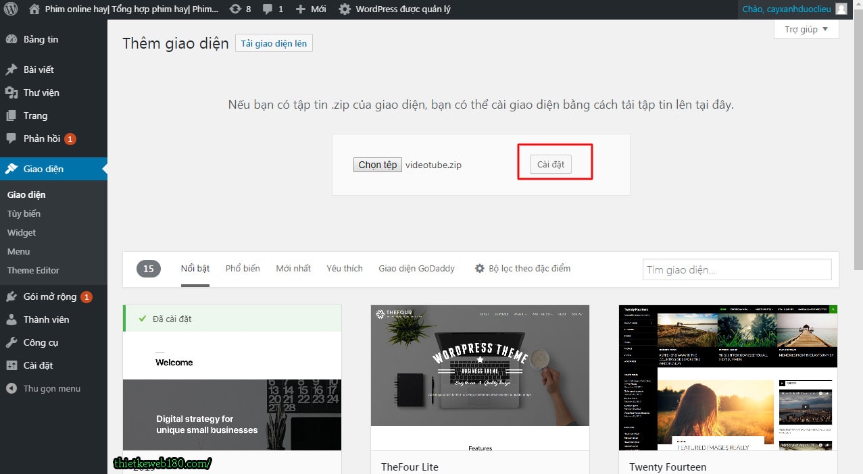Click Tải giao diện lên button
Screen dimensions: 863x474
273,43
